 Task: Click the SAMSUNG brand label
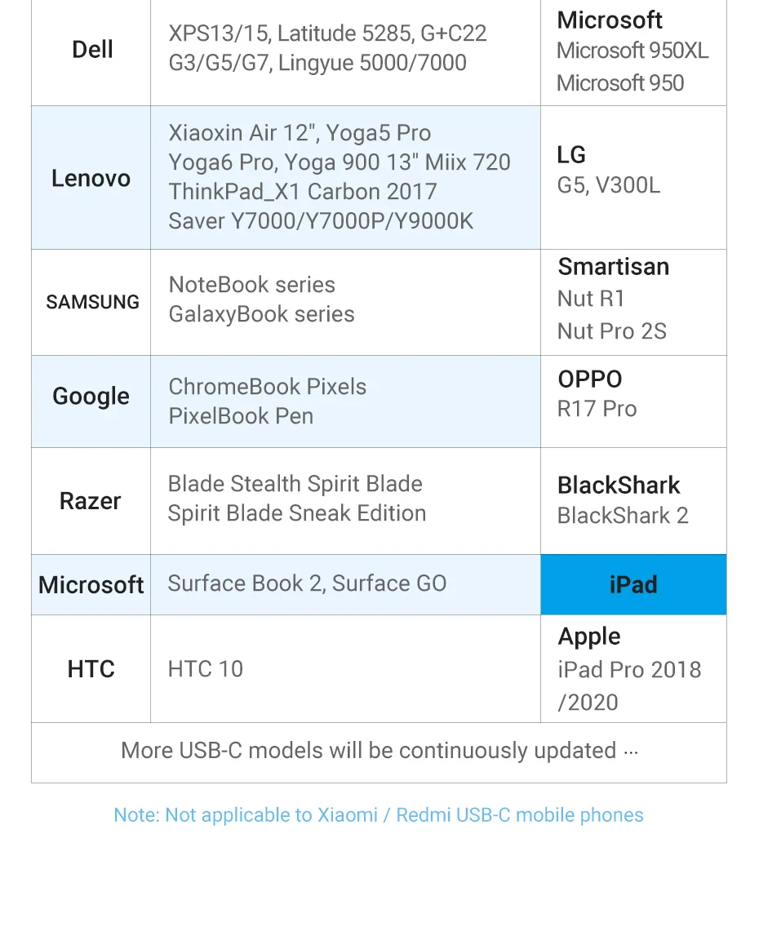[x=92, y=302]
